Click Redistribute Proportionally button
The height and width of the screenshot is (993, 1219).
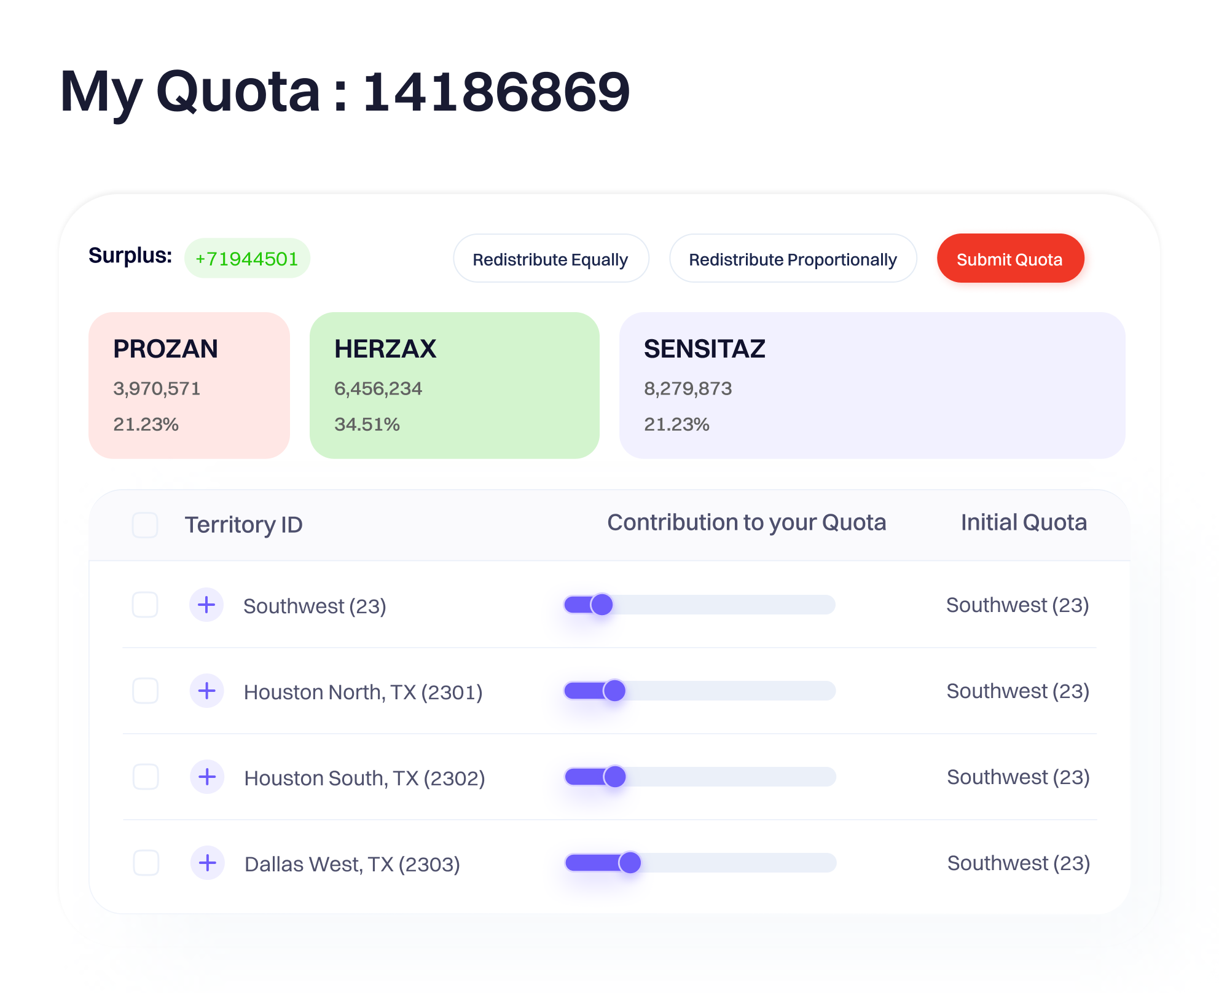pos(793,259)
